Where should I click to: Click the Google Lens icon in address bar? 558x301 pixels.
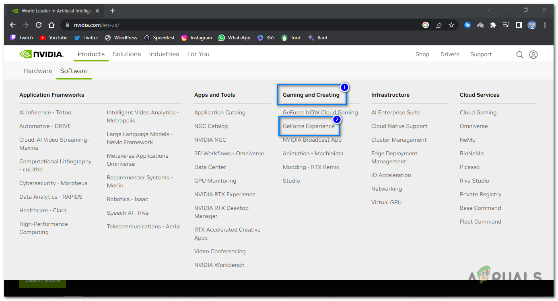pos(425,24)
